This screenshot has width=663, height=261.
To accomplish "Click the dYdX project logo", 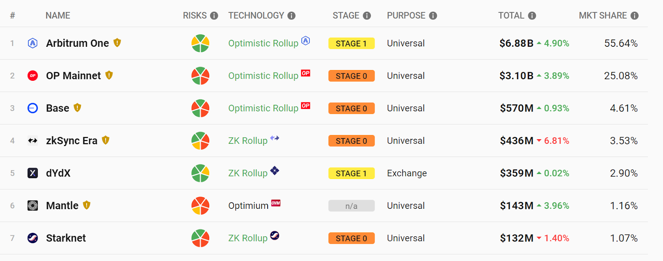I will (33, 173).
